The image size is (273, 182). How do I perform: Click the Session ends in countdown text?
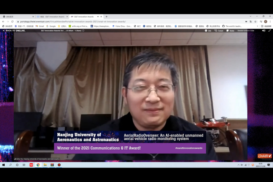[246, 31]
